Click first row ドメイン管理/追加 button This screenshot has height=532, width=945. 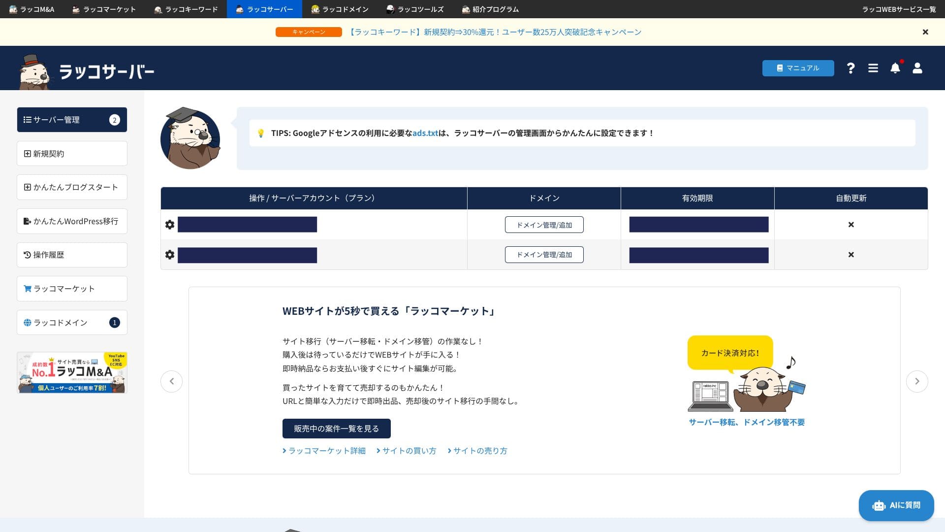pos(544,225)
